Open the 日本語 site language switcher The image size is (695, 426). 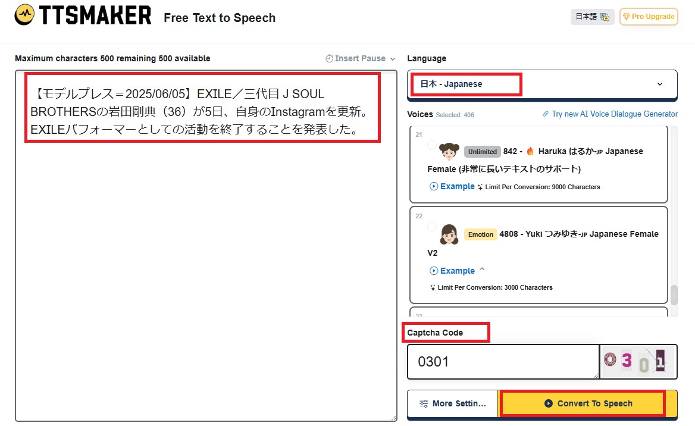click(x=592, y=17)
